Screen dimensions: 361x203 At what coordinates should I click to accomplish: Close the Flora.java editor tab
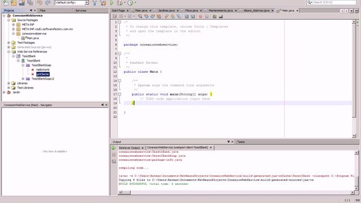click(201, 11)
